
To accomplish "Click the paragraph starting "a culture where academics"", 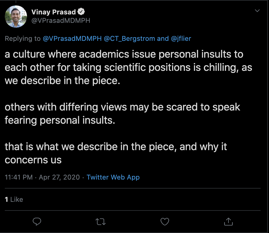I will pos(126,68).
